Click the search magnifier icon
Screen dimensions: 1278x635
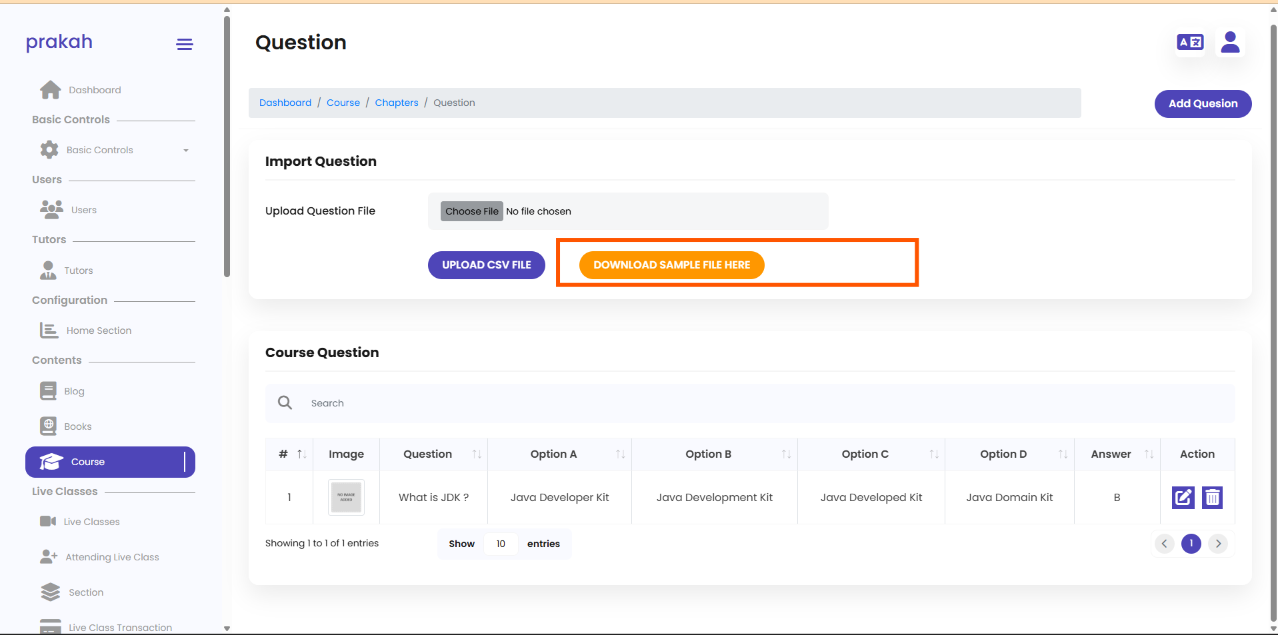pyautogui.click(x=285, y=403)
